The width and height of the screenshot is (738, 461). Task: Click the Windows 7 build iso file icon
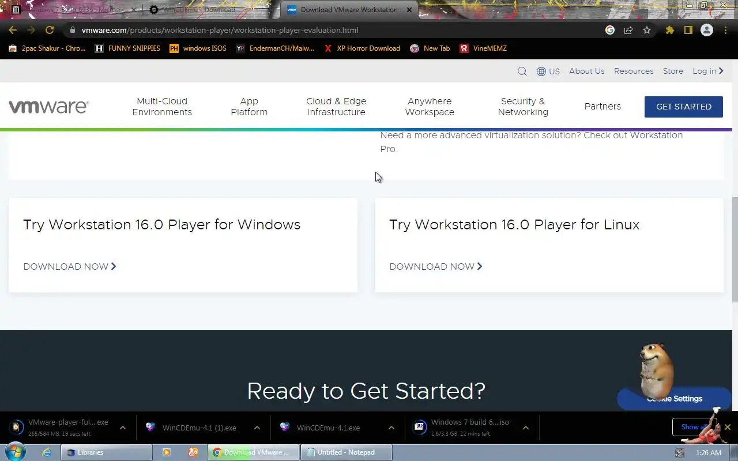(420, 428)
